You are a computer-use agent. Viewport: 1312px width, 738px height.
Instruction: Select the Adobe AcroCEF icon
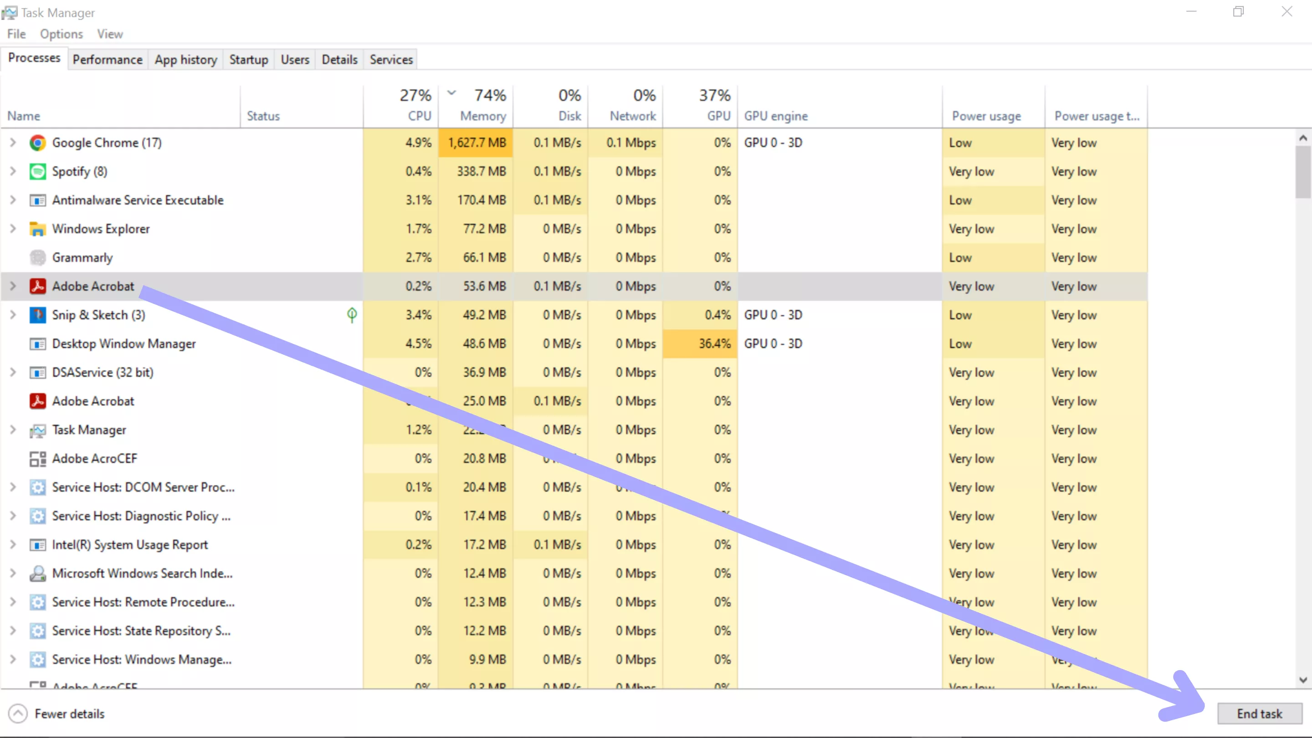[x=37, y=458]
